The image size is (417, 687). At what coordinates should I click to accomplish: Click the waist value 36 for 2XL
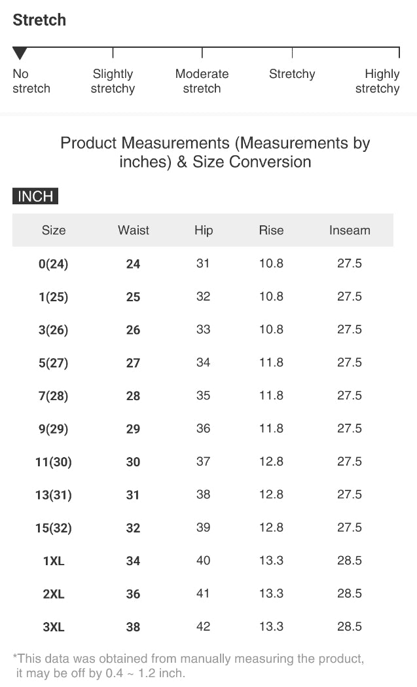point(133,594)
